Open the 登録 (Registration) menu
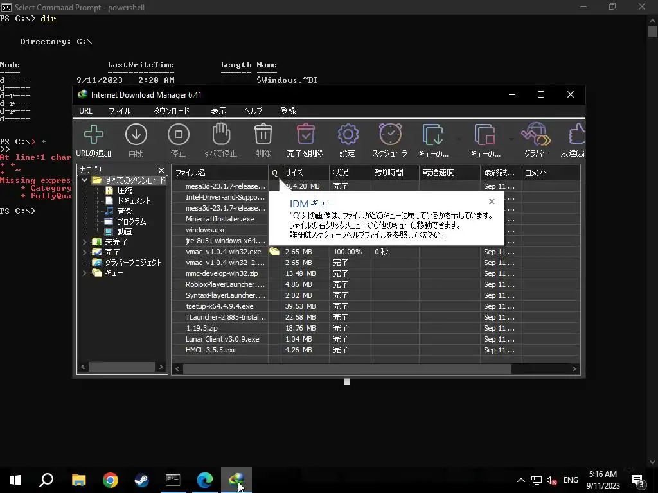 [x=289, y=110]
